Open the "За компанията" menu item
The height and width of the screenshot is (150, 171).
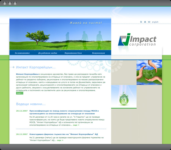pyautogui.click(x=22, y=53)
